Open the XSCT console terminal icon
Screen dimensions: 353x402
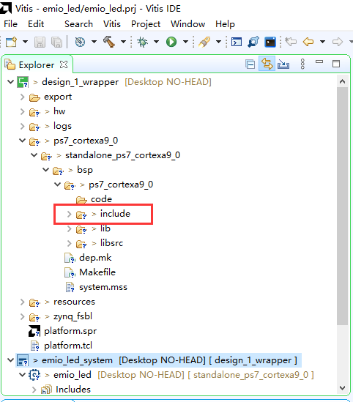pos(270,42)
